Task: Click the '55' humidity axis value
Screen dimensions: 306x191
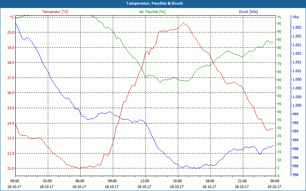Action: pyautogui.click(x=279, y=88)
